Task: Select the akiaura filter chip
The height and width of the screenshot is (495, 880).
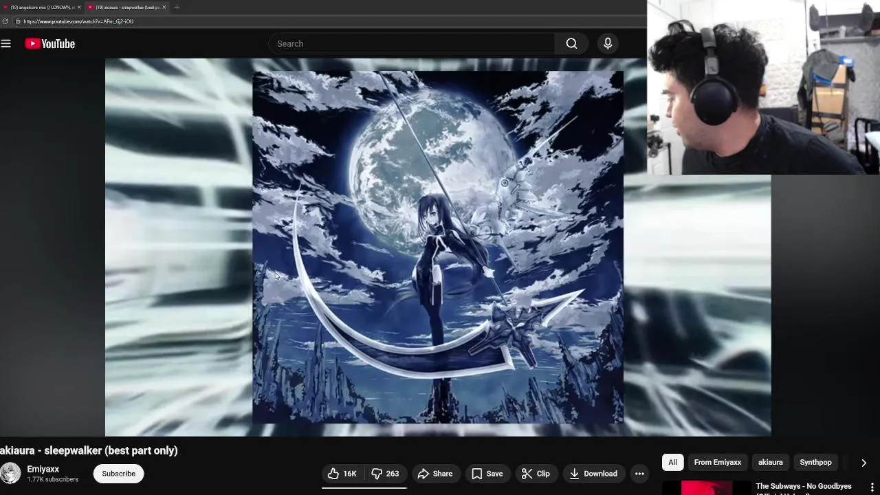Action: (771, 463)
